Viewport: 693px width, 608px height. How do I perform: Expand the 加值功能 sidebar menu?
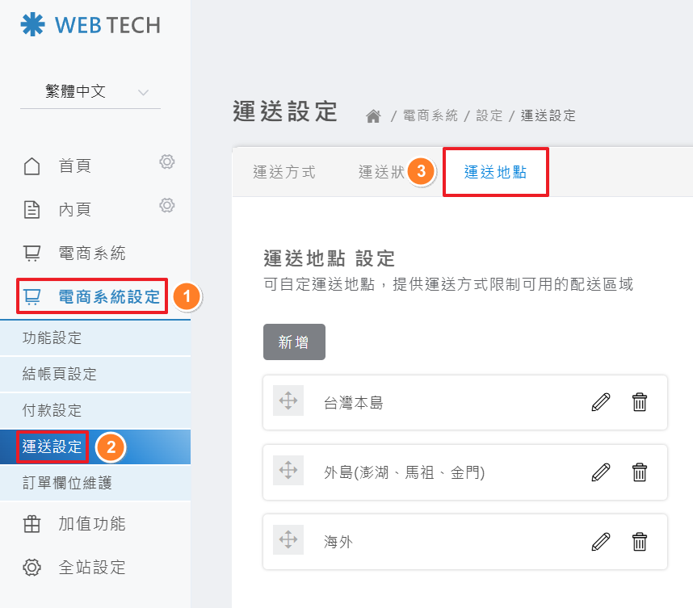click(92, 524)
